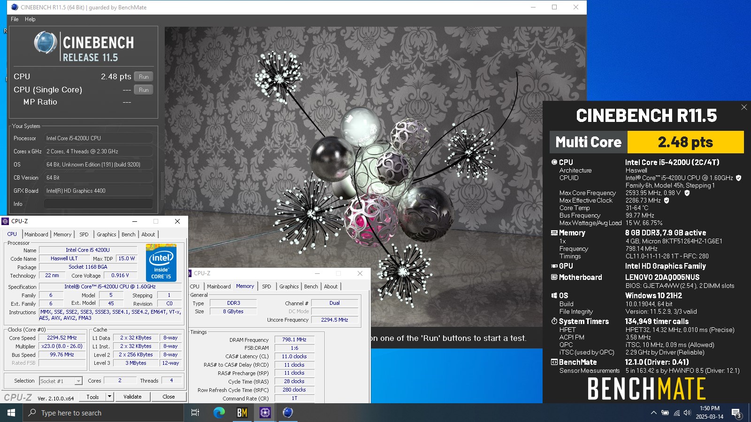Open SPD tab in front CPU-Z window

pyautogui.click(x=84, y=234)
